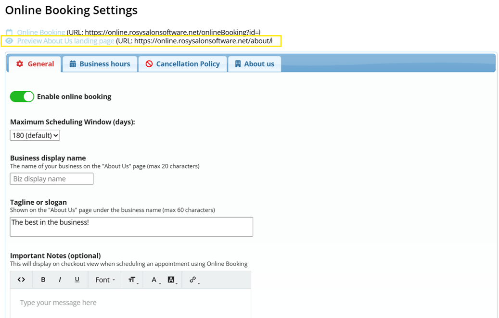This screenshot has height=318, width=499.
Task: Click the Tagline or slogan text box
Action: (131, 227)
